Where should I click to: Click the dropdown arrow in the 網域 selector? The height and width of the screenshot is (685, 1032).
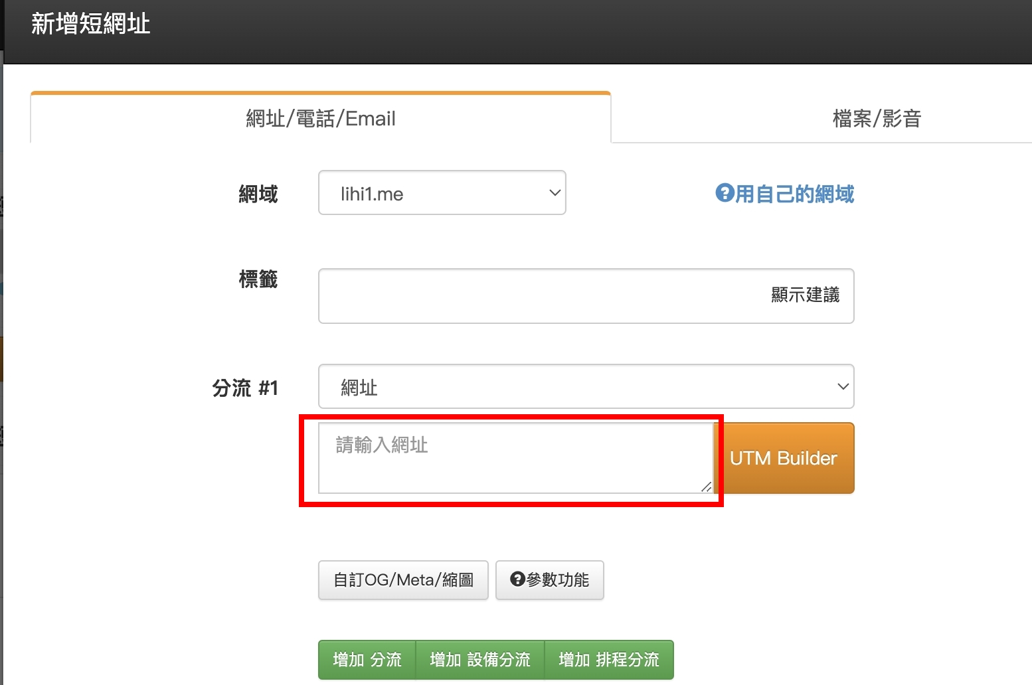click(554, 192)
